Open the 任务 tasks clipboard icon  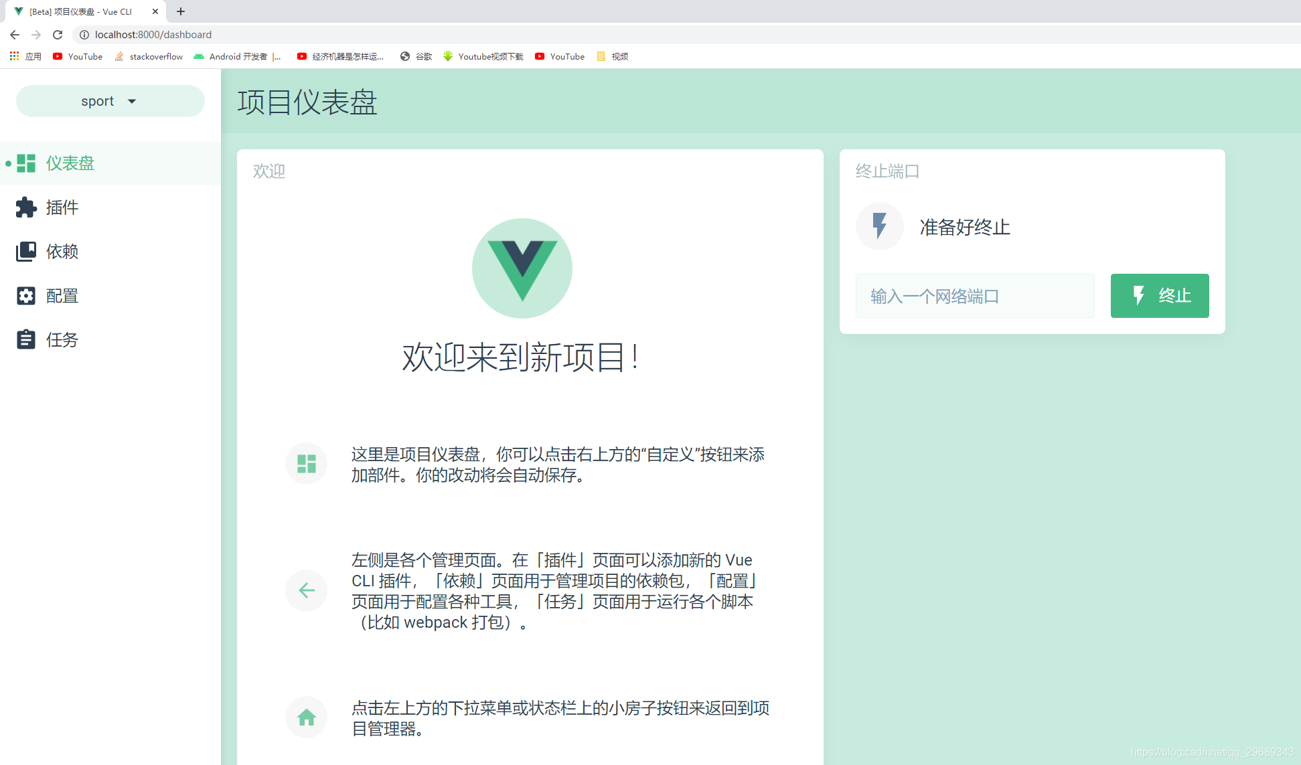click(25, 339)
